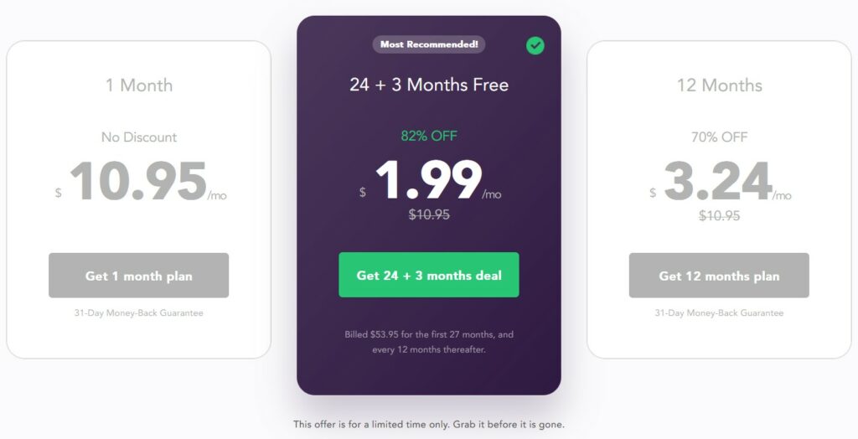Image resolution: width=858 pixels, height=439 pixels.
Task: Click the Billed $53.95 billing note
Action: pos(429,342)
